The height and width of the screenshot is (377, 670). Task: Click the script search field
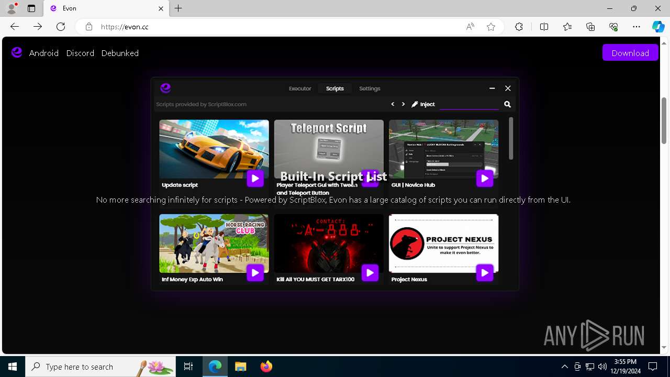(469, 104)
